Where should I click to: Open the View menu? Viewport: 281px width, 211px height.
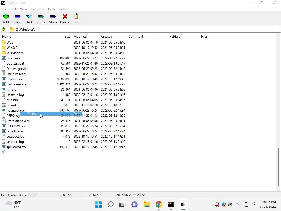point(23,9)
